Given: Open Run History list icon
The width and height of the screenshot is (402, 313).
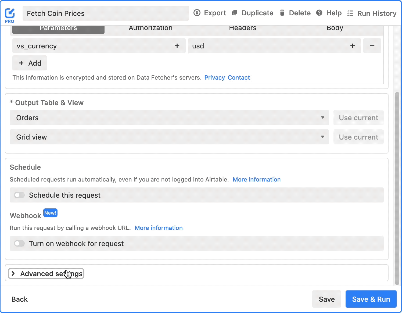Looking at the screenshot, I should 350,13.
